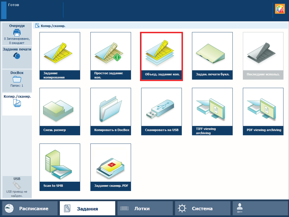Open the Задание сканир. PDF tile
Image resolution: width=289 pixels, height=217 pixels.
tap(111, 167)
